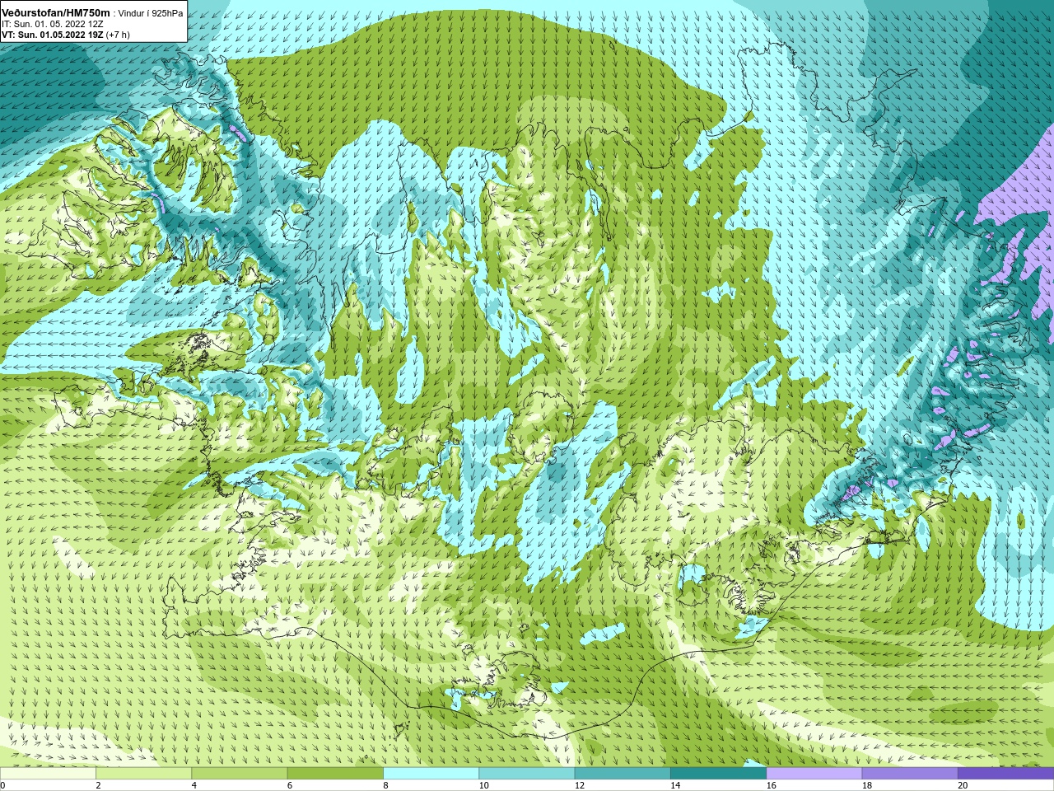The image size is (1054, 791).
Task: Click the legend value "18"
Action: 867,785
